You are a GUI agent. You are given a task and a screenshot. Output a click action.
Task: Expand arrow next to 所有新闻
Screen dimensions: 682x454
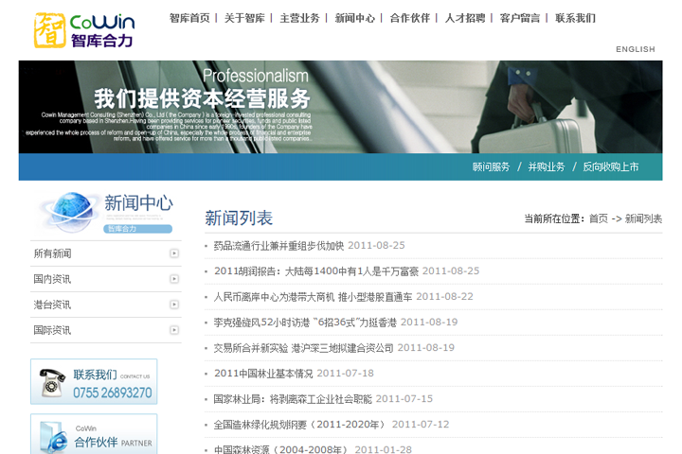pyautogui.click(x=174, y=253)
